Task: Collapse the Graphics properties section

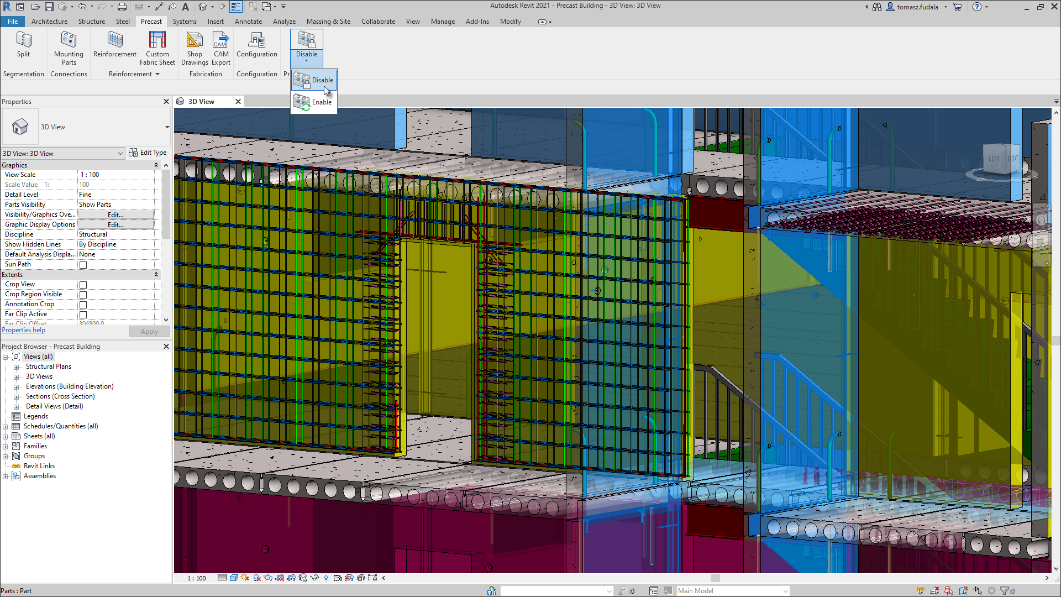Action: [x=156, y=165]
